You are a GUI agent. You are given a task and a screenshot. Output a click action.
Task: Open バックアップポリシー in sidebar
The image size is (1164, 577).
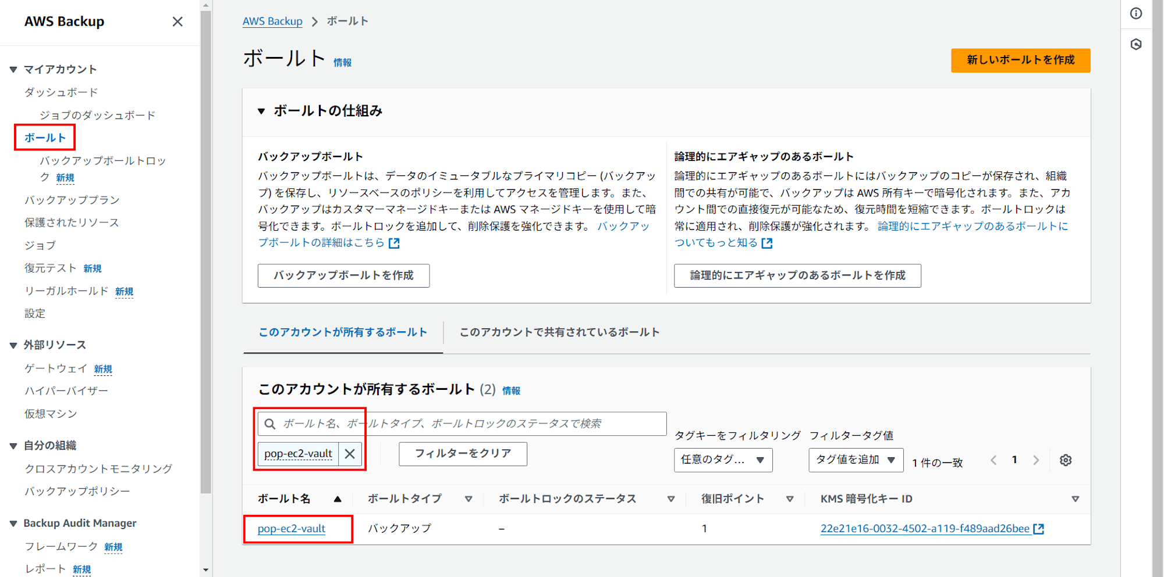(x=77, y=491)
